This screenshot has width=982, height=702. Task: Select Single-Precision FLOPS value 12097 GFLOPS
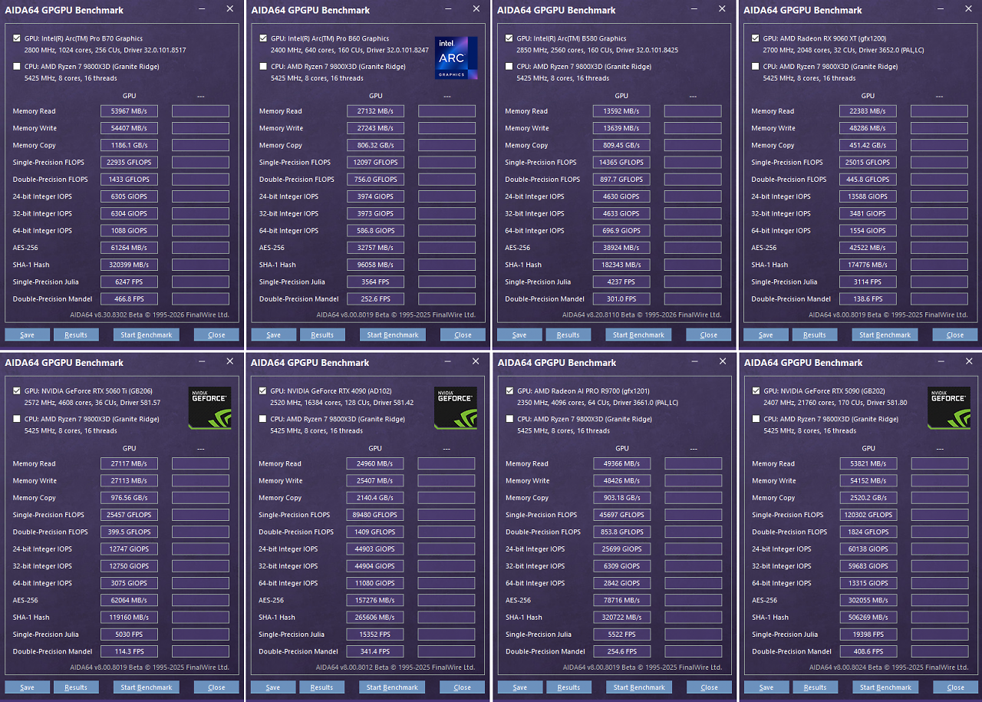point(375,163)
